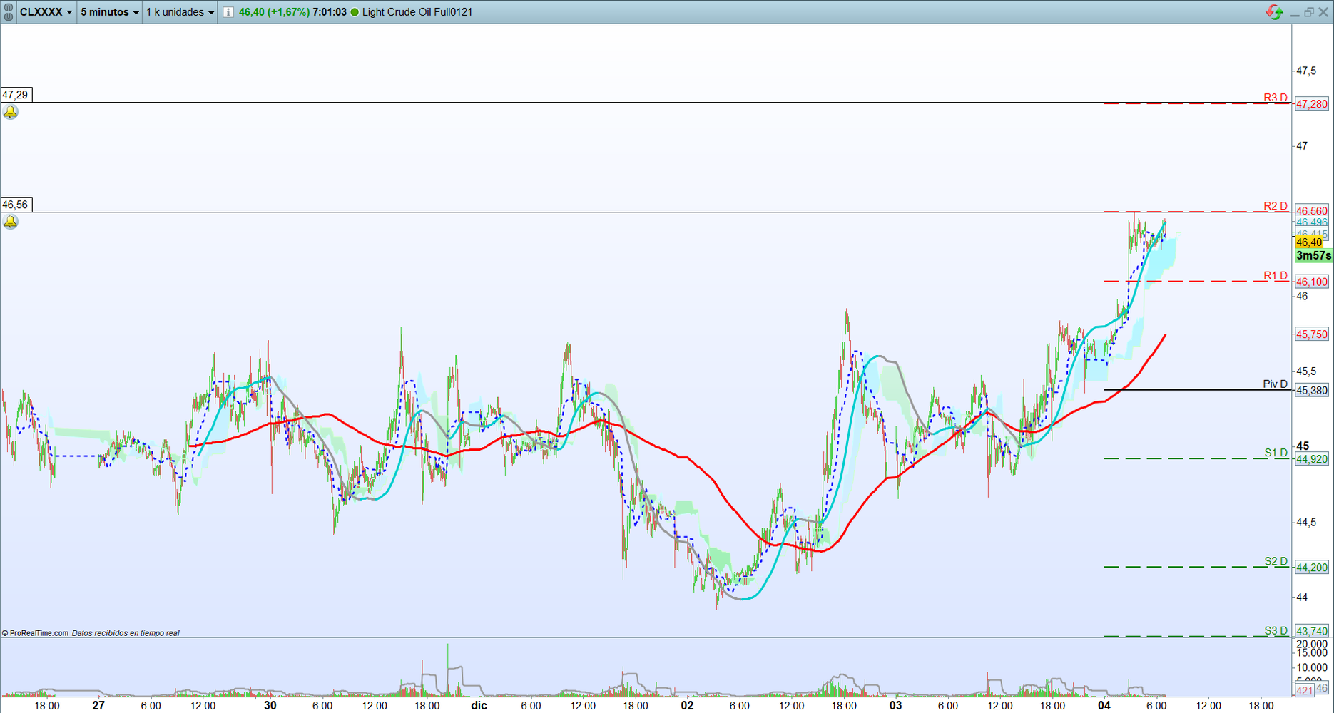Click the 20.000 volume scale label
Screen dimensions: 1334x713
[x=1311, y=644]
